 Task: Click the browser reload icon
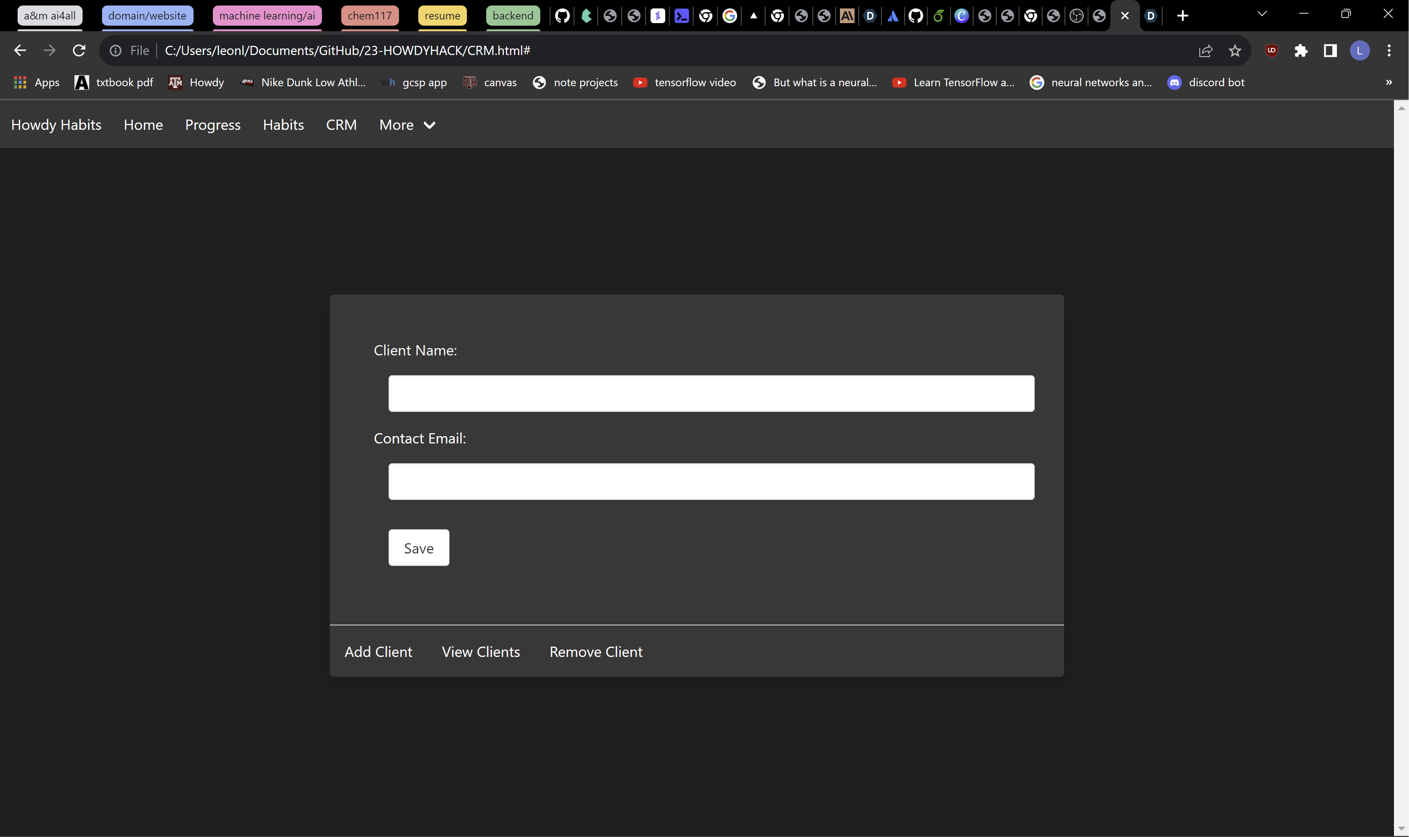click(79, 51)
